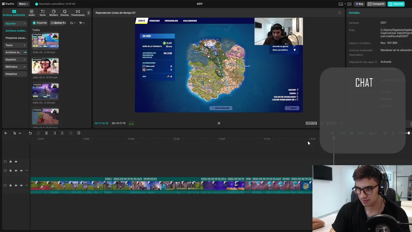Image resolution: width=412 pixels, height=232 pixels.
Task: Open the Menú dropdown
Action: click(23, 4)
